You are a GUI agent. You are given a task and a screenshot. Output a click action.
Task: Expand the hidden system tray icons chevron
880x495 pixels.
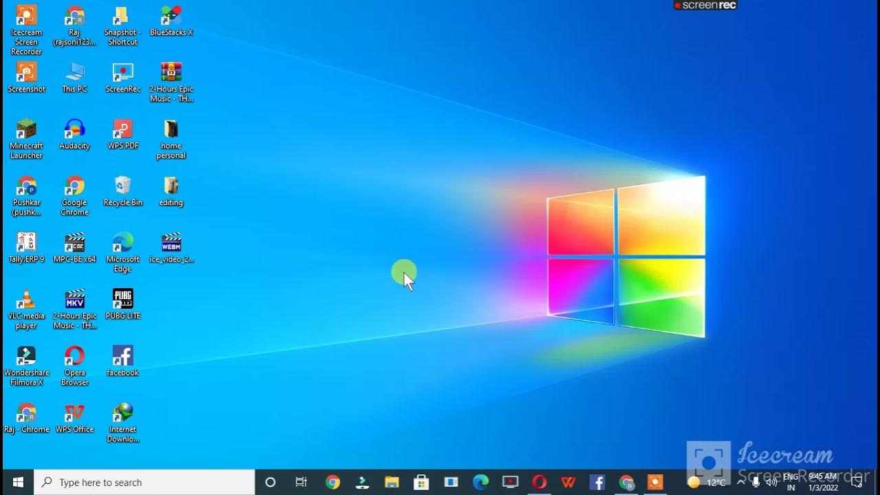(x=740, y=483)
